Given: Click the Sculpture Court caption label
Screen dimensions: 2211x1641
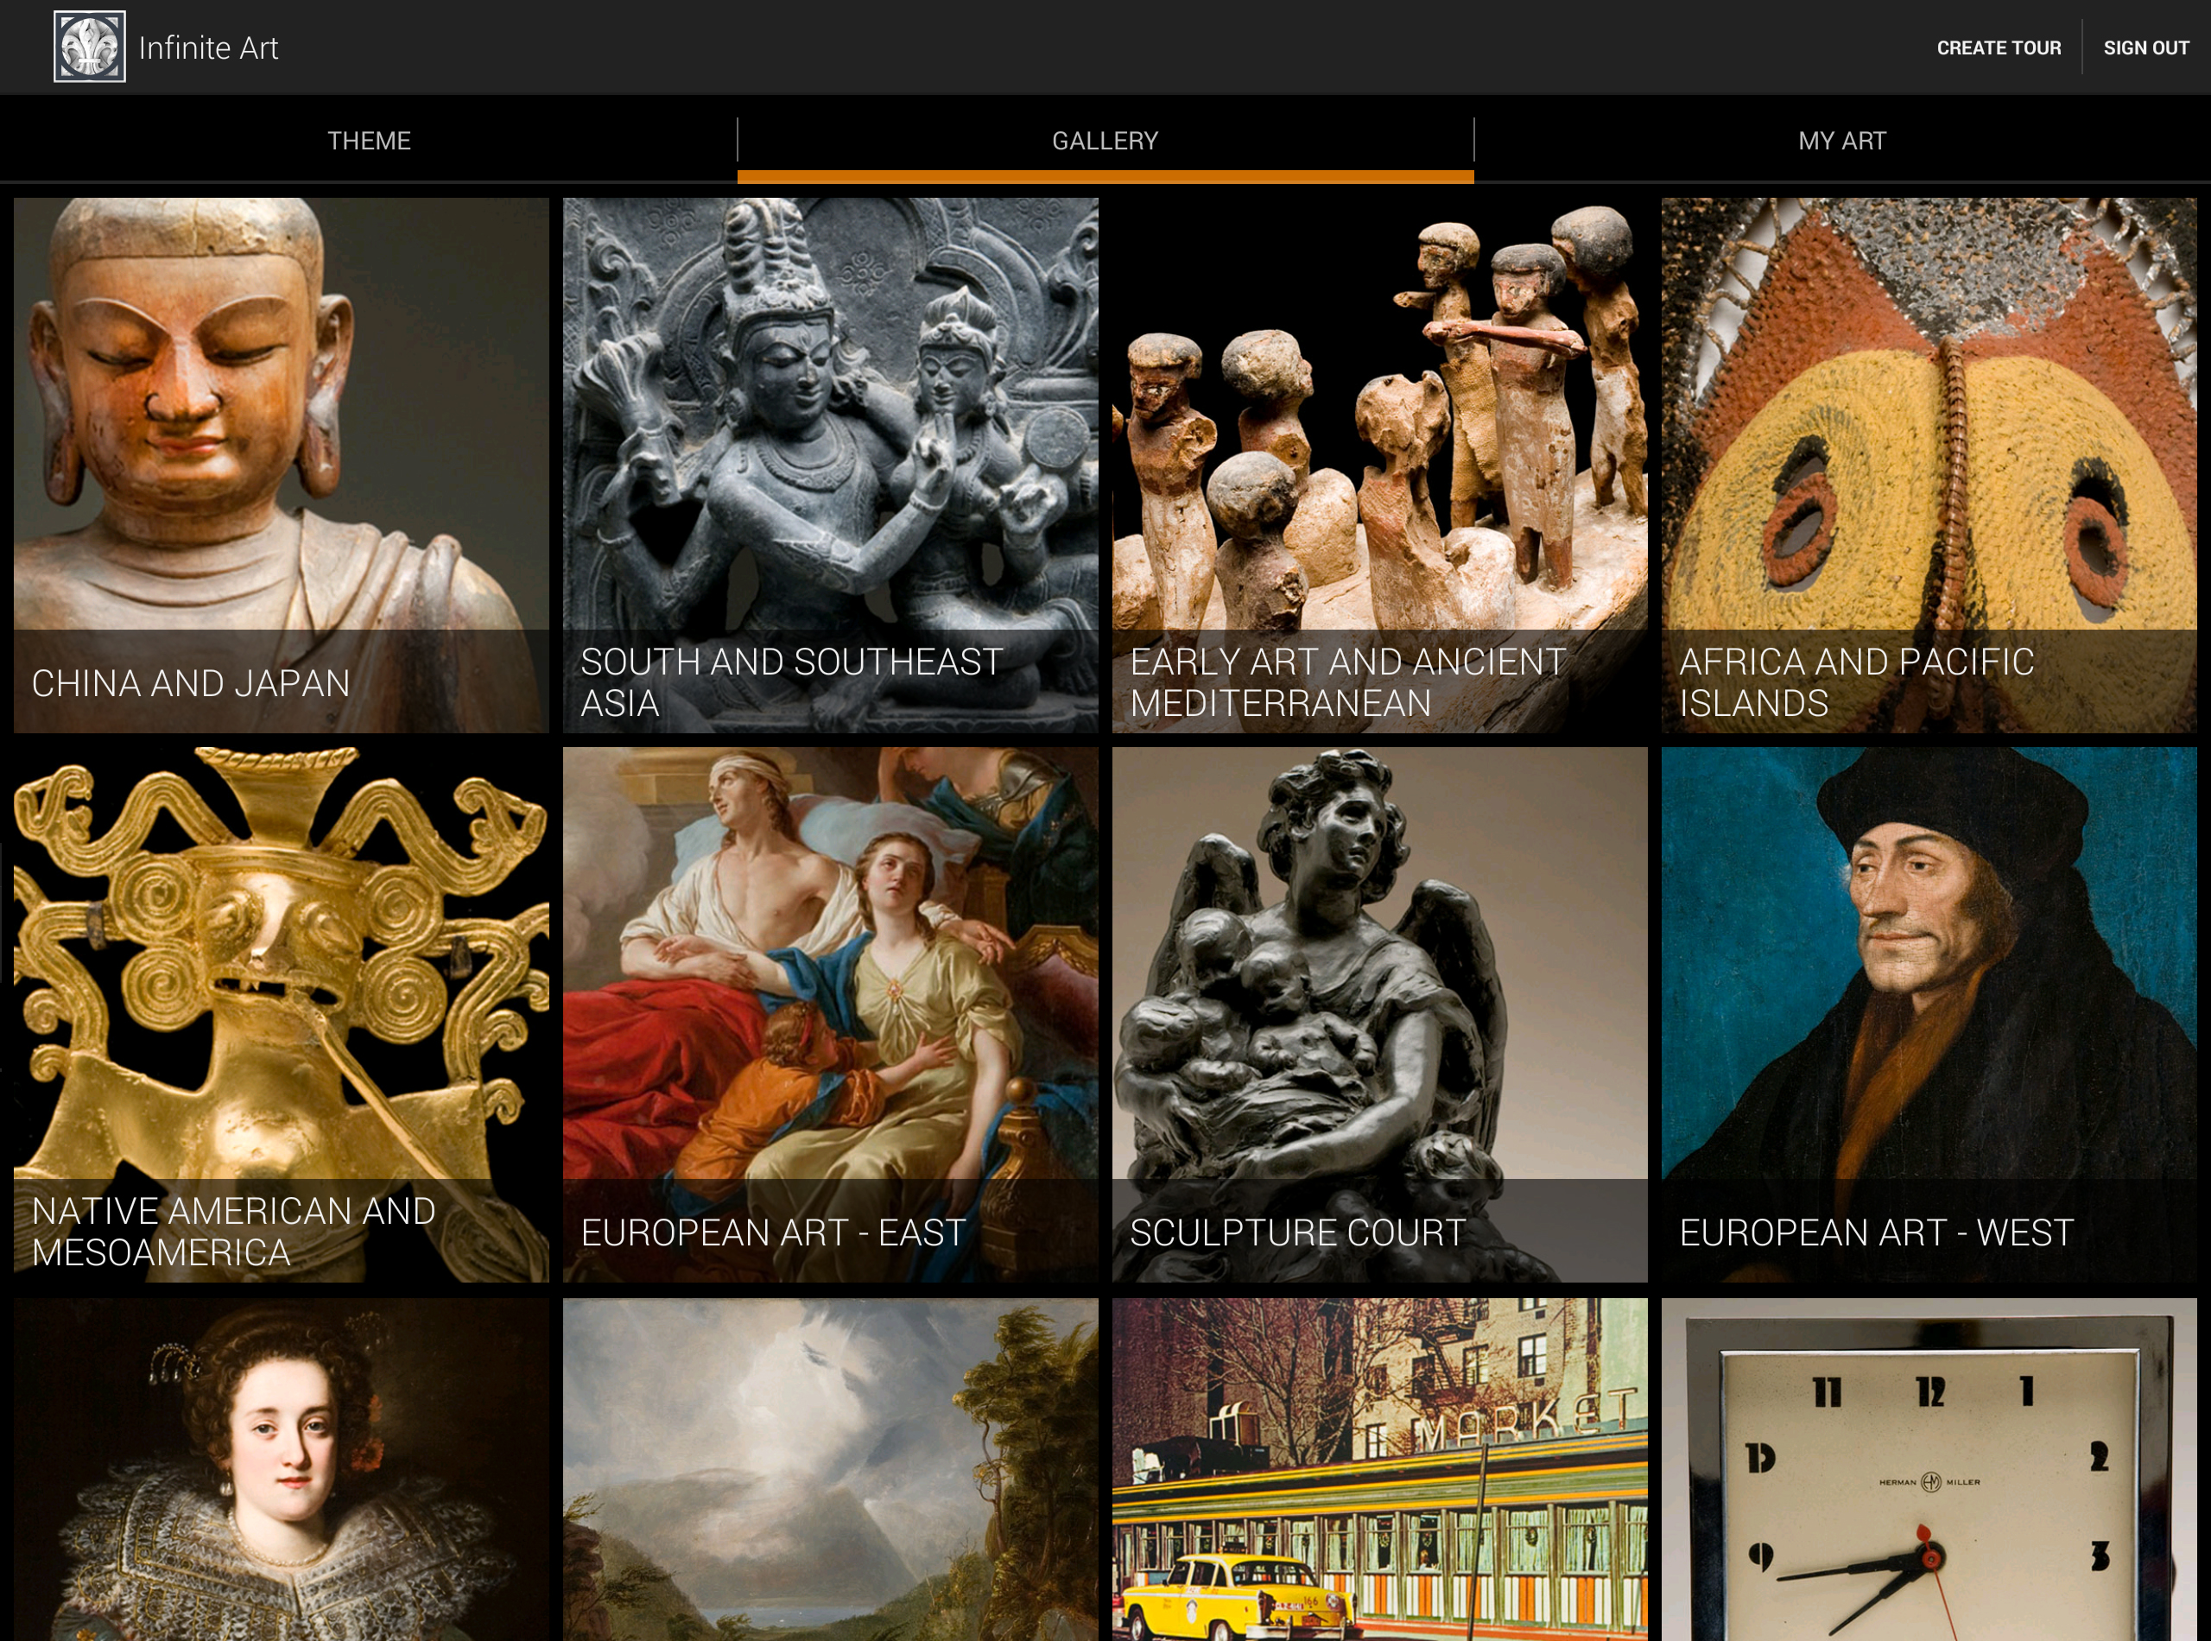Looking at the screenshot, I should 1297,1232.
